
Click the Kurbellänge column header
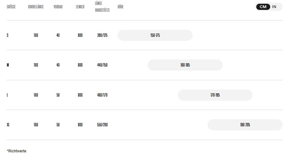coord(36,7)
